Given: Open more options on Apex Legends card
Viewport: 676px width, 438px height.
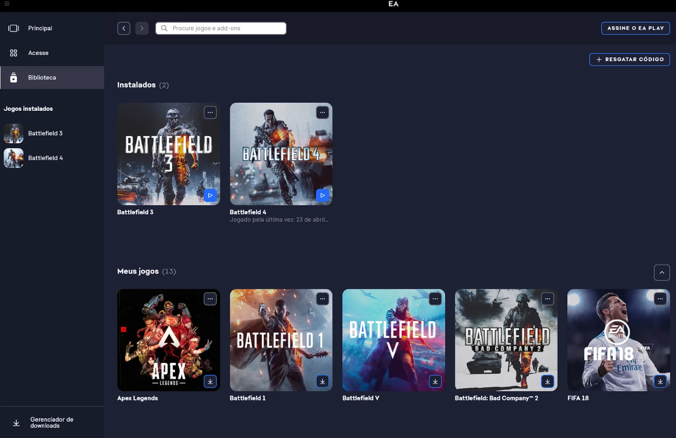Looking at the screenshot, I should pos(210,299).
